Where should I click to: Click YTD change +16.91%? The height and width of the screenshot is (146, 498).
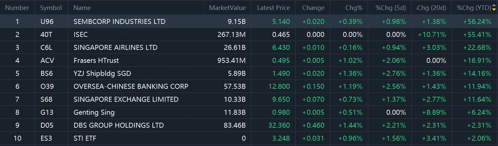(x=477, y=61)
